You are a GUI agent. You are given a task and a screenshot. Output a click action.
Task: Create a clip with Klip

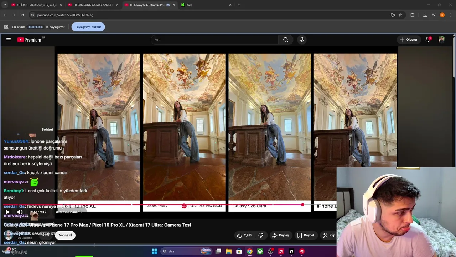point(329,235)
